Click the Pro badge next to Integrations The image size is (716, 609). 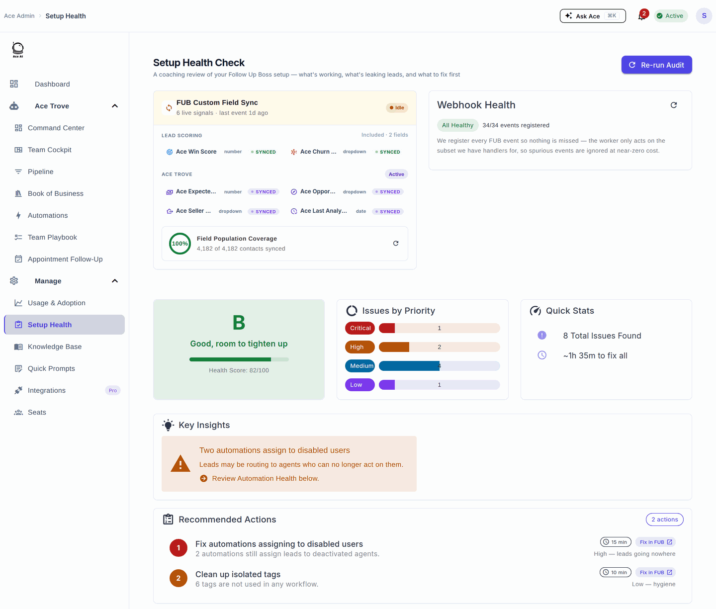pos(113,390)
